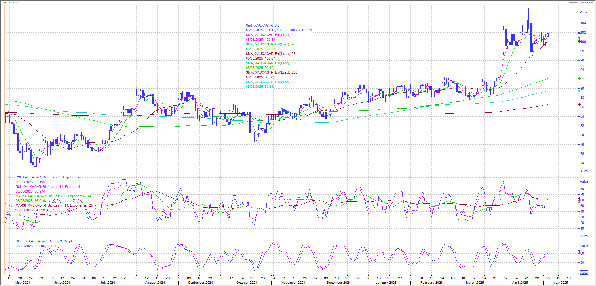Click the green diamond marker at 92 on price axis
The width and height of the screenshot is (596, 286).
(x=579, y=79)
